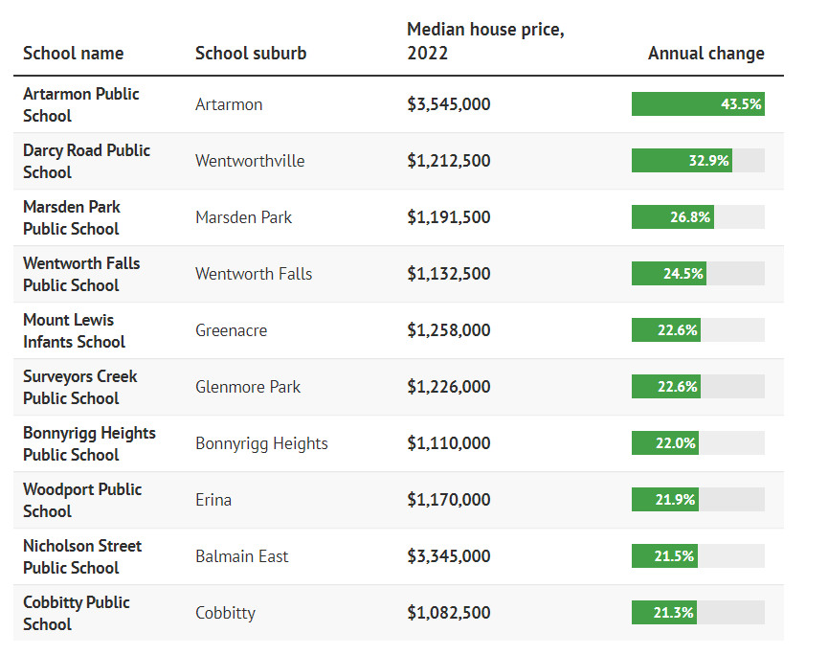Select Nicholson Street Public School name
This screenshot has height=655, width=828.
pos(82,556)
